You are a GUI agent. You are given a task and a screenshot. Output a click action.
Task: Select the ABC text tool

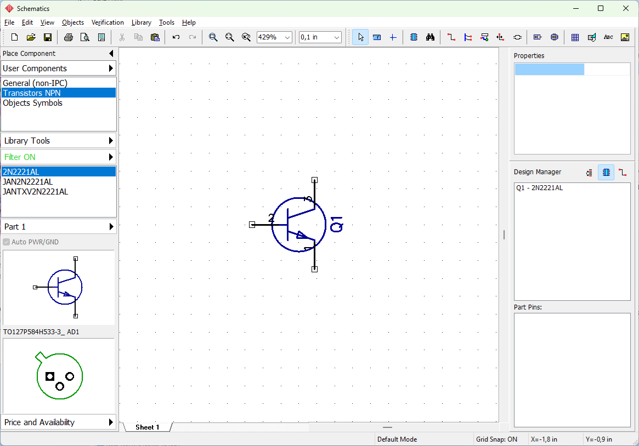(x=608, y=37)
